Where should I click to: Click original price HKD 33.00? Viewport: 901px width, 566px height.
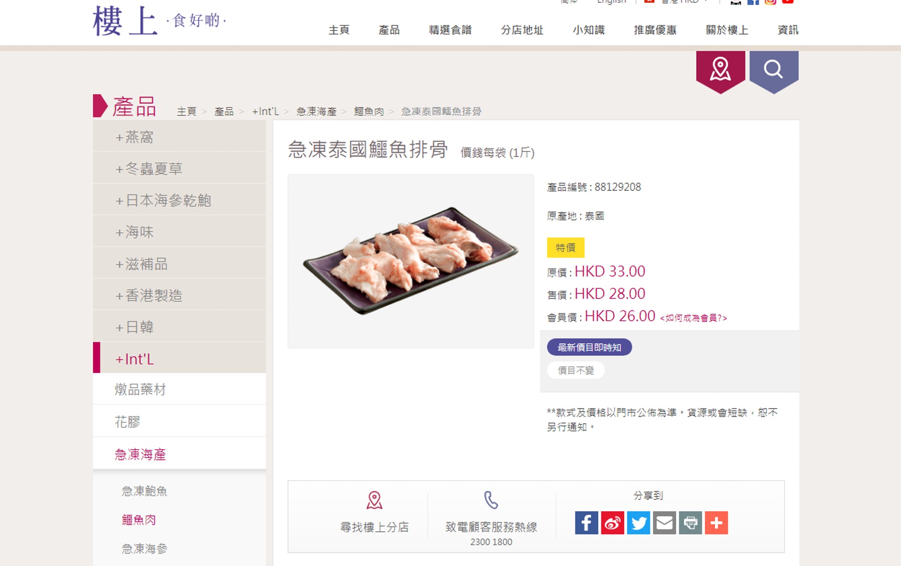[610, 271]
